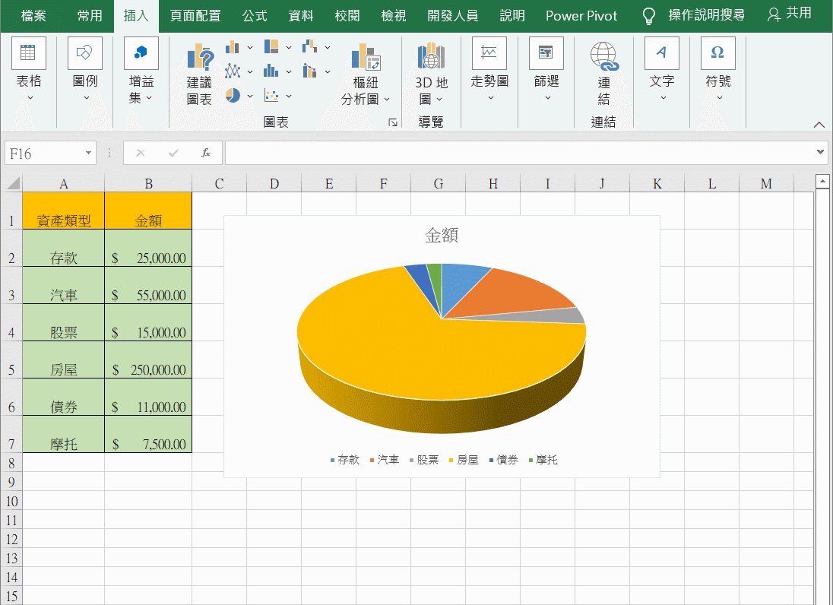Viewport: 833px width, 605px height.
Task: Expand the combo chart dropdown arrow
Action: tap(328, 71)
